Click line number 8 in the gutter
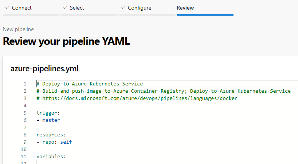Image resolution: width=298 pixels, height=164 pixels. 25,135
